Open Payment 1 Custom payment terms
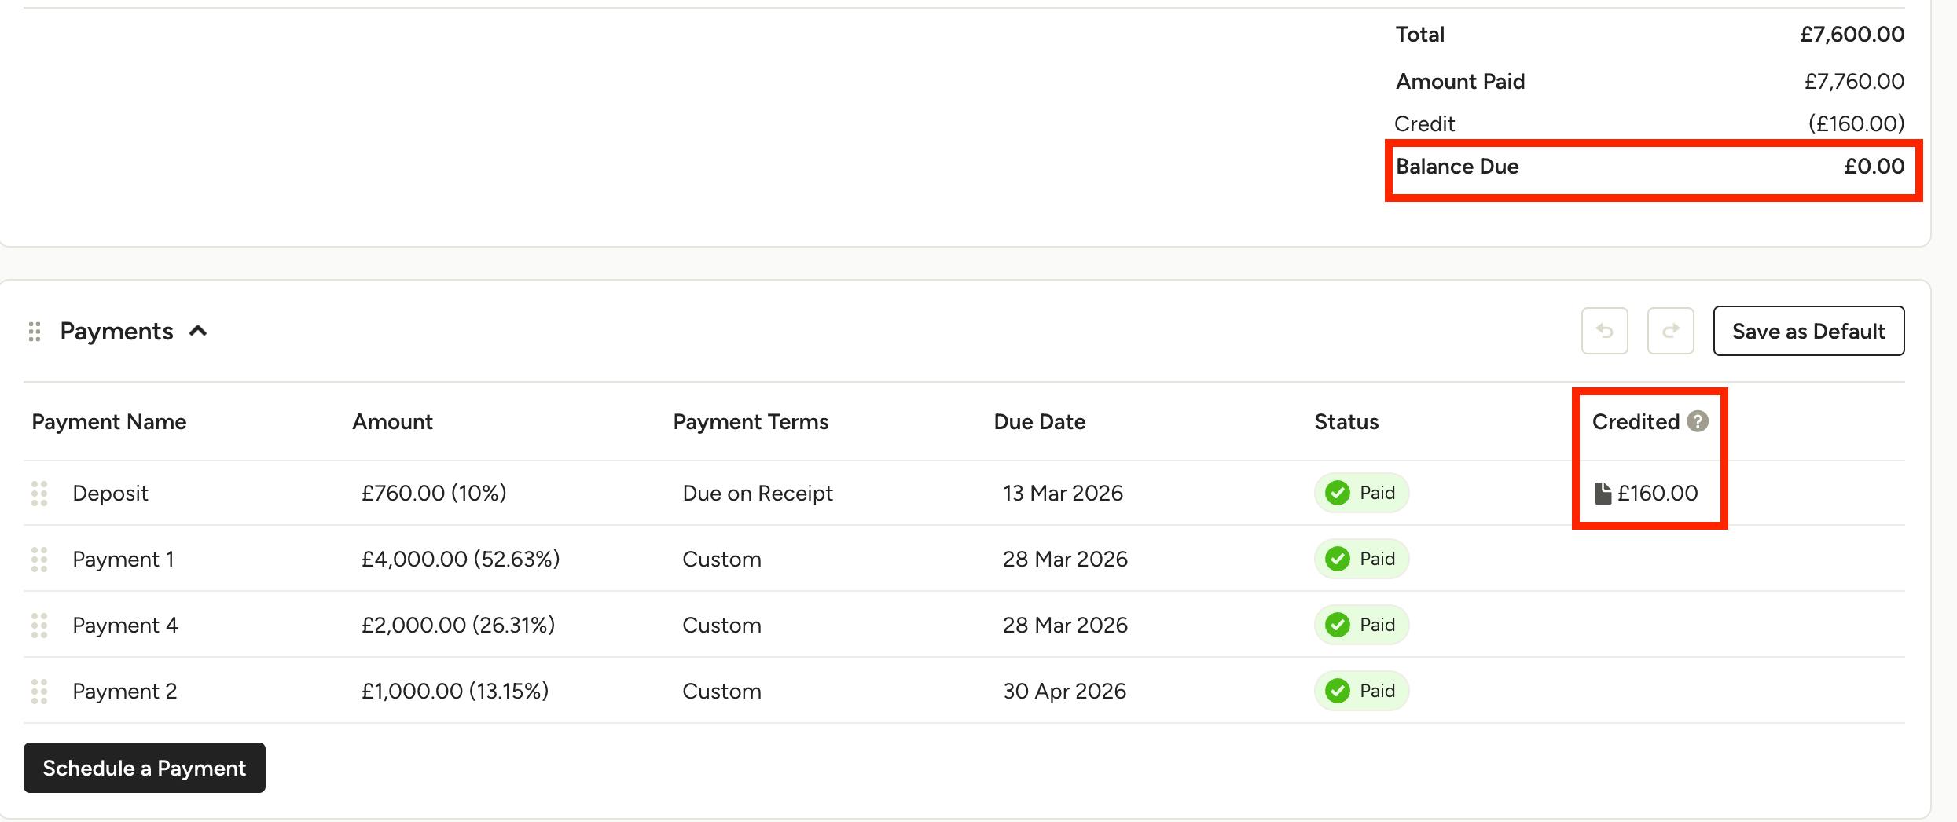Screen dimensions: 1957x822 click(721, 560)
